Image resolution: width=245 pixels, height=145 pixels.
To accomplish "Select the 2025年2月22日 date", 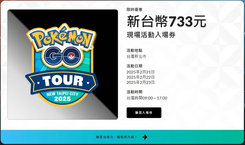I will pos(140,77).
